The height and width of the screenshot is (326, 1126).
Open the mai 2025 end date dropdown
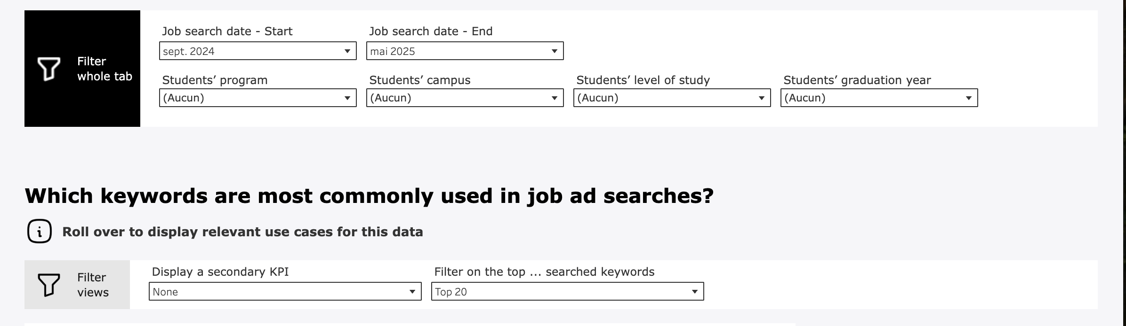coord(465,51)
